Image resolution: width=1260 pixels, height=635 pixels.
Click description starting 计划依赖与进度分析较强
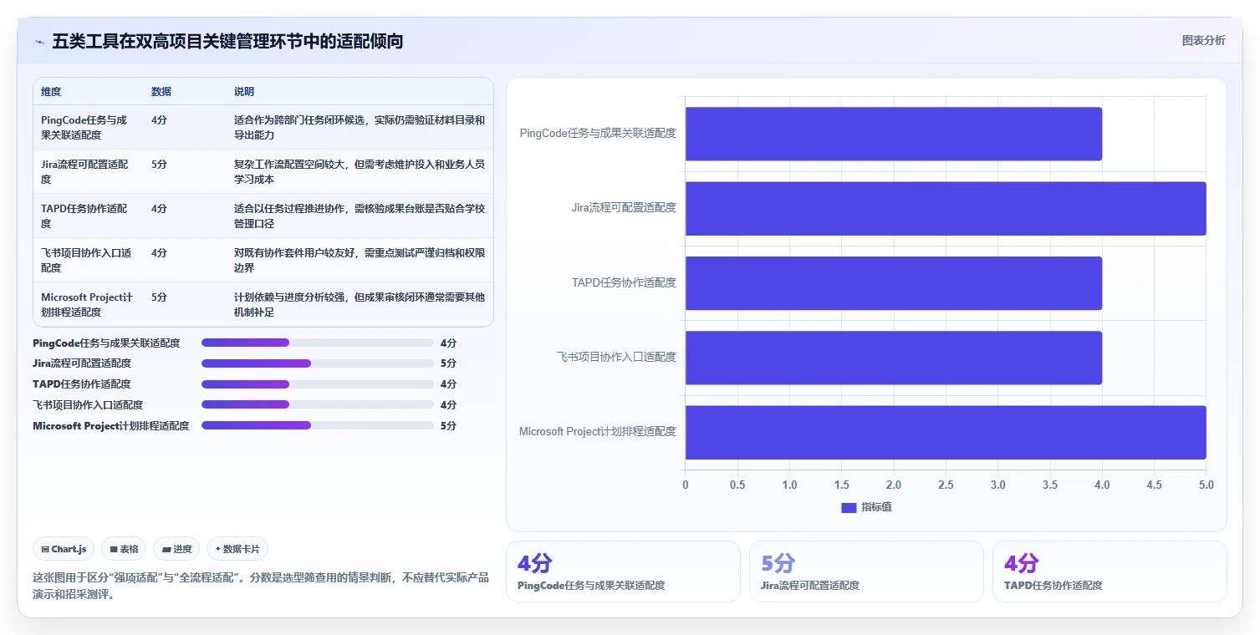click(x=360, y=304)
